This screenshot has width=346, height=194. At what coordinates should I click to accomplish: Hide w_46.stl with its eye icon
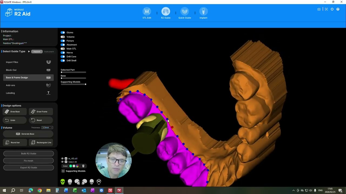[x=62, y=159]
